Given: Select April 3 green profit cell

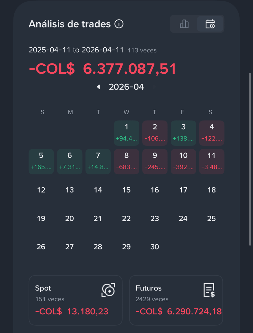Looking at the screenshot, I should click(183, 133).
